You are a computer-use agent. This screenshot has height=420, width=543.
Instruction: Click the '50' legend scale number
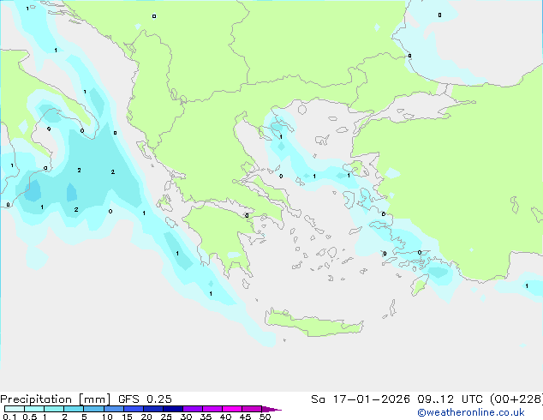point(266,417)
